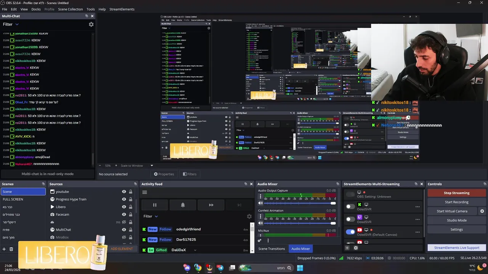Open Audio Mixer menu dots beside gears
The width and height of the screenshot is (488, 274).
[268, 241]
